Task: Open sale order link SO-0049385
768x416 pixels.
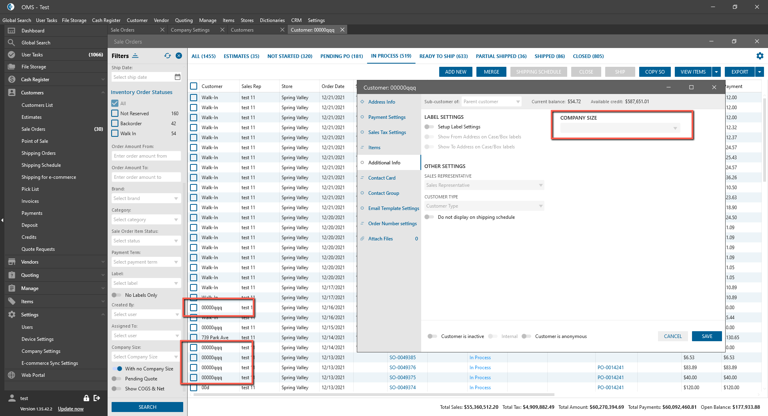Action: (x=402, y=358)
